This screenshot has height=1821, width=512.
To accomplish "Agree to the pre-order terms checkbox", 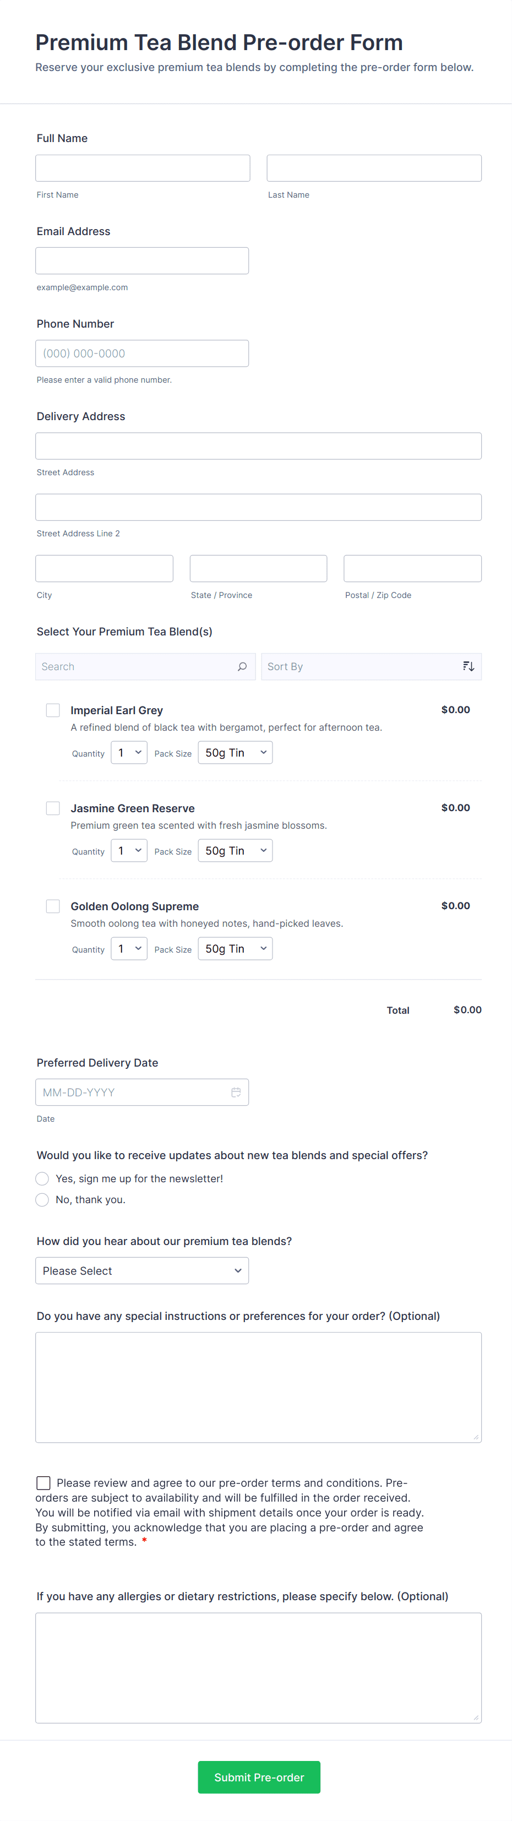I will click(x=43, y=1482).
